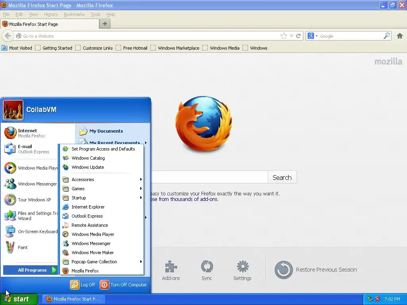Viewport: 407px width, 305px height.
Task: Click the Firefox back arrow button
Action: coord(8,36)
